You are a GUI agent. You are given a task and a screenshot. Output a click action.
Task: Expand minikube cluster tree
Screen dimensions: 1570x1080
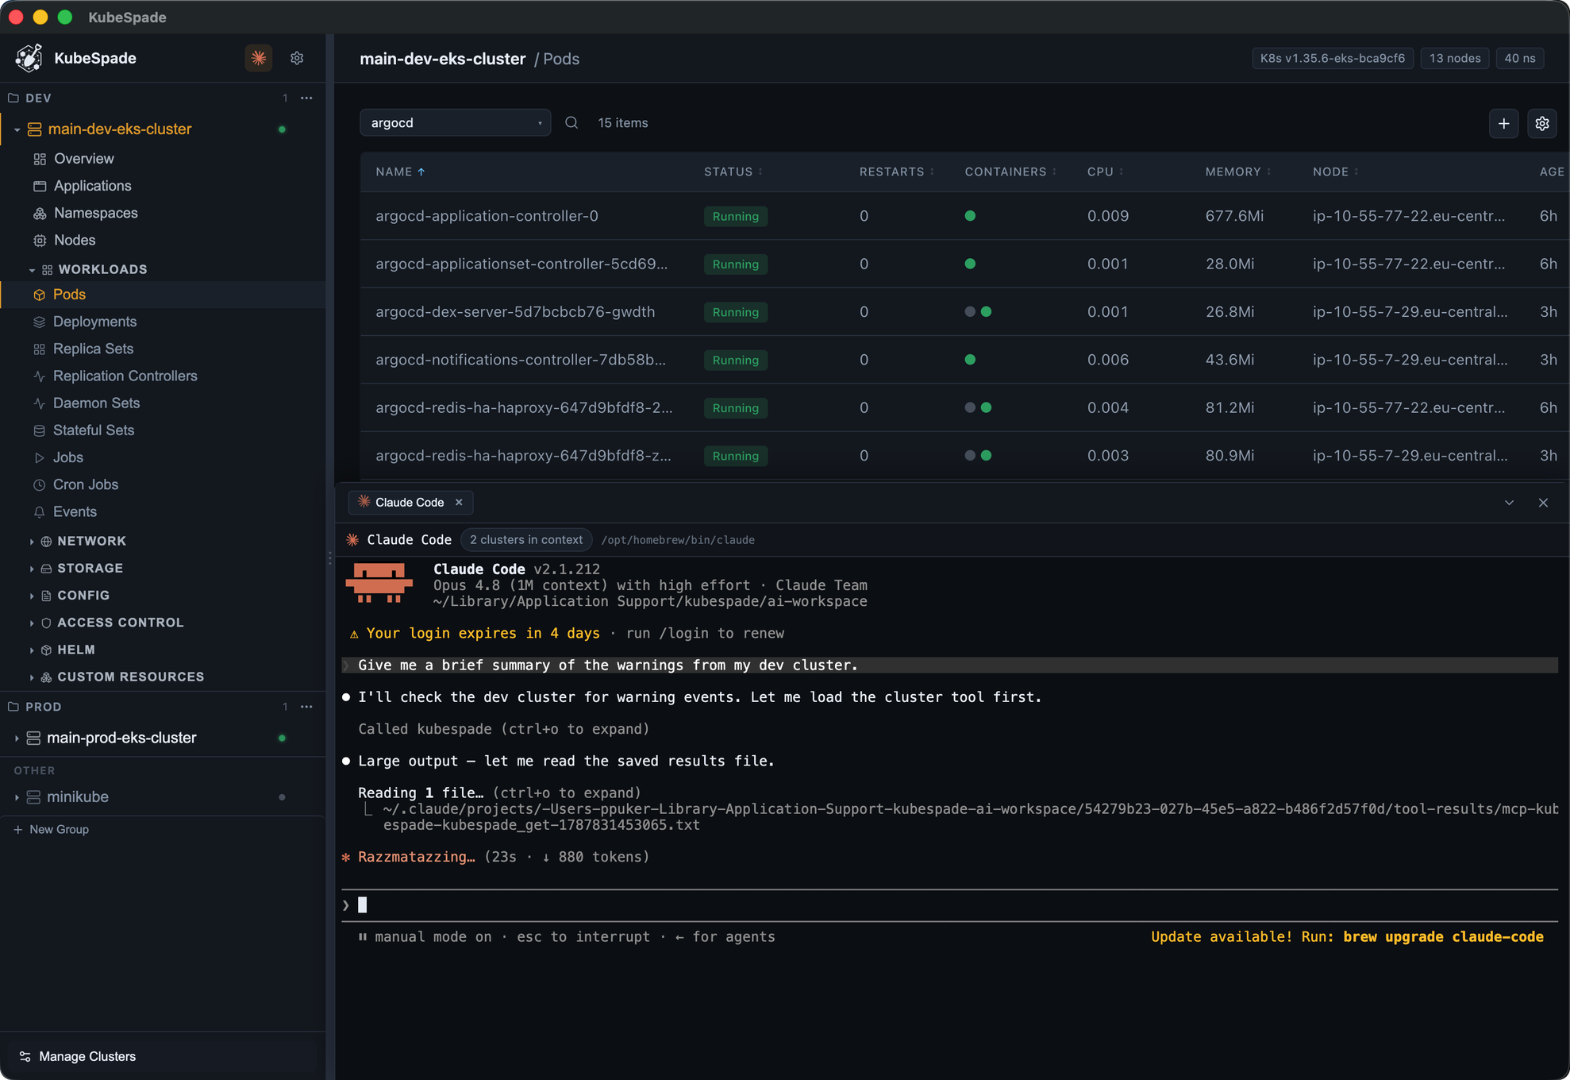click(x=17, y=796)
